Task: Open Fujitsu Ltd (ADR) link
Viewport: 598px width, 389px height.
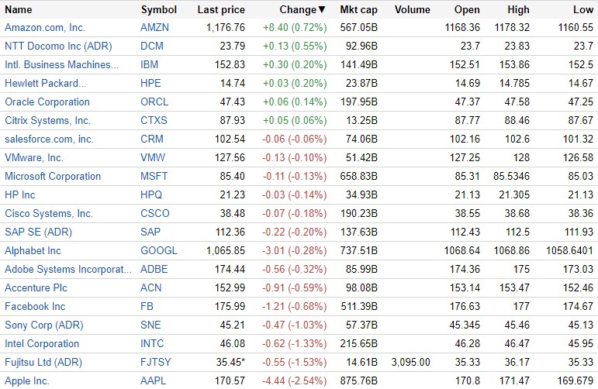Action: pyautogui.click(x=43, y=363)
